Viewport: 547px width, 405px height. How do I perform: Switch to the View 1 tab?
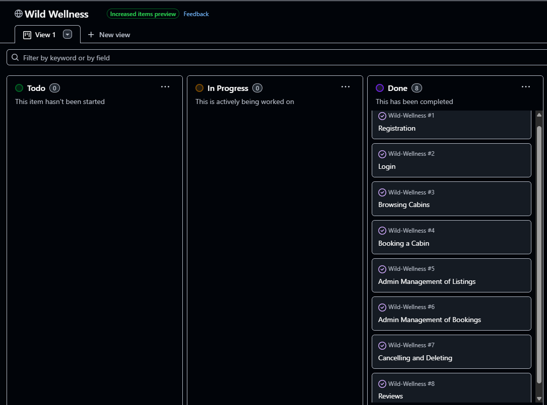(x=47, y=35)
